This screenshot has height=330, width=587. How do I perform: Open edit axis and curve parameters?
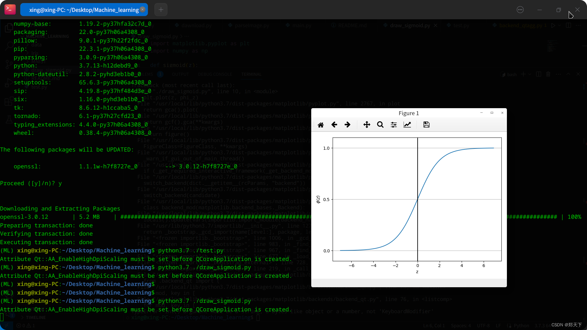(407, 125)
